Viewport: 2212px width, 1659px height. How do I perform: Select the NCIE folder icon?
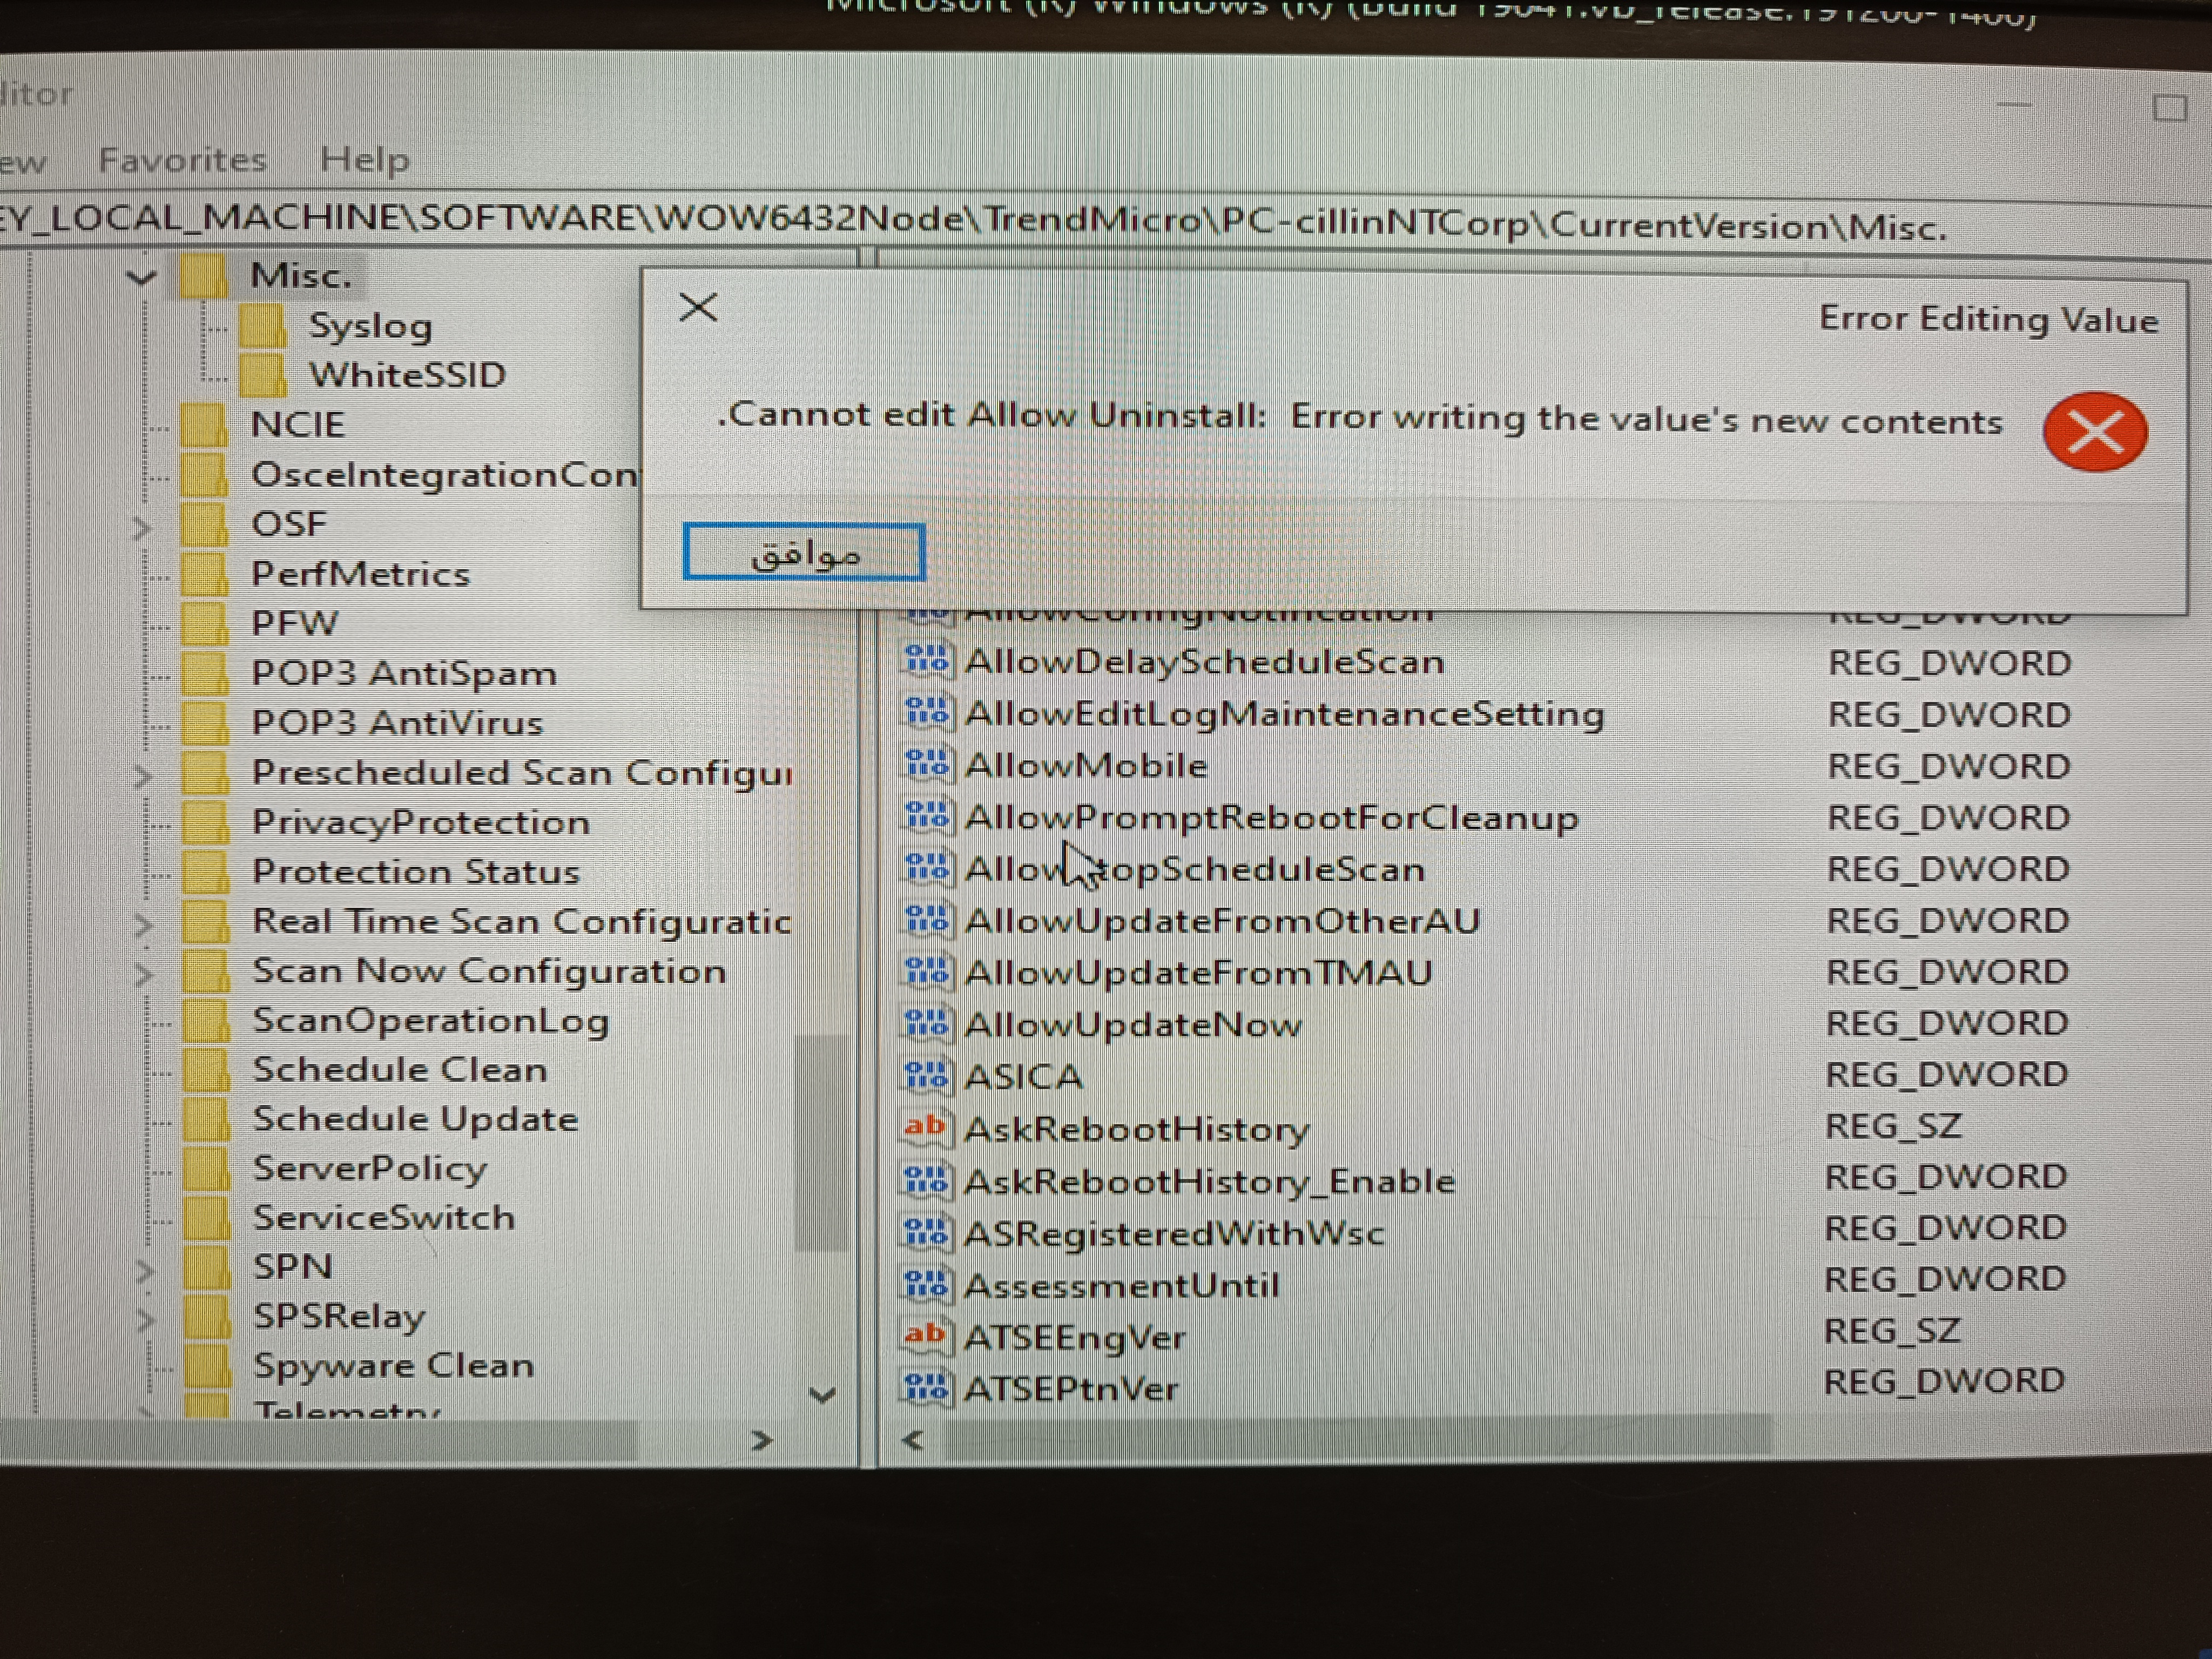204,425
